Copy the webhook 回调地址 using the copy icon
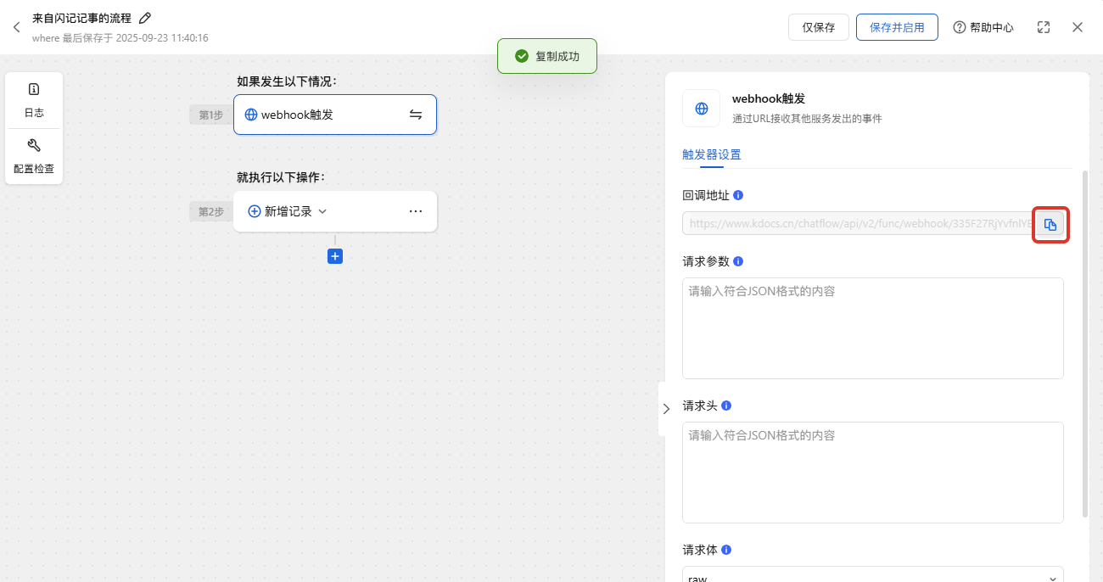 pyautogui.click(x=1050, y=225)
